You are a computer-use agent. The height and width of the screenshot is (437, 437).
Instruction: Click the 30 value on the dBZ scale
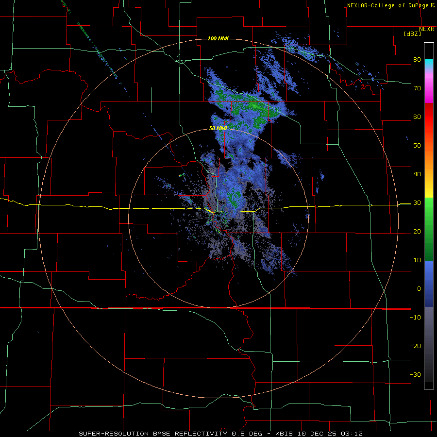pos(417,203)
